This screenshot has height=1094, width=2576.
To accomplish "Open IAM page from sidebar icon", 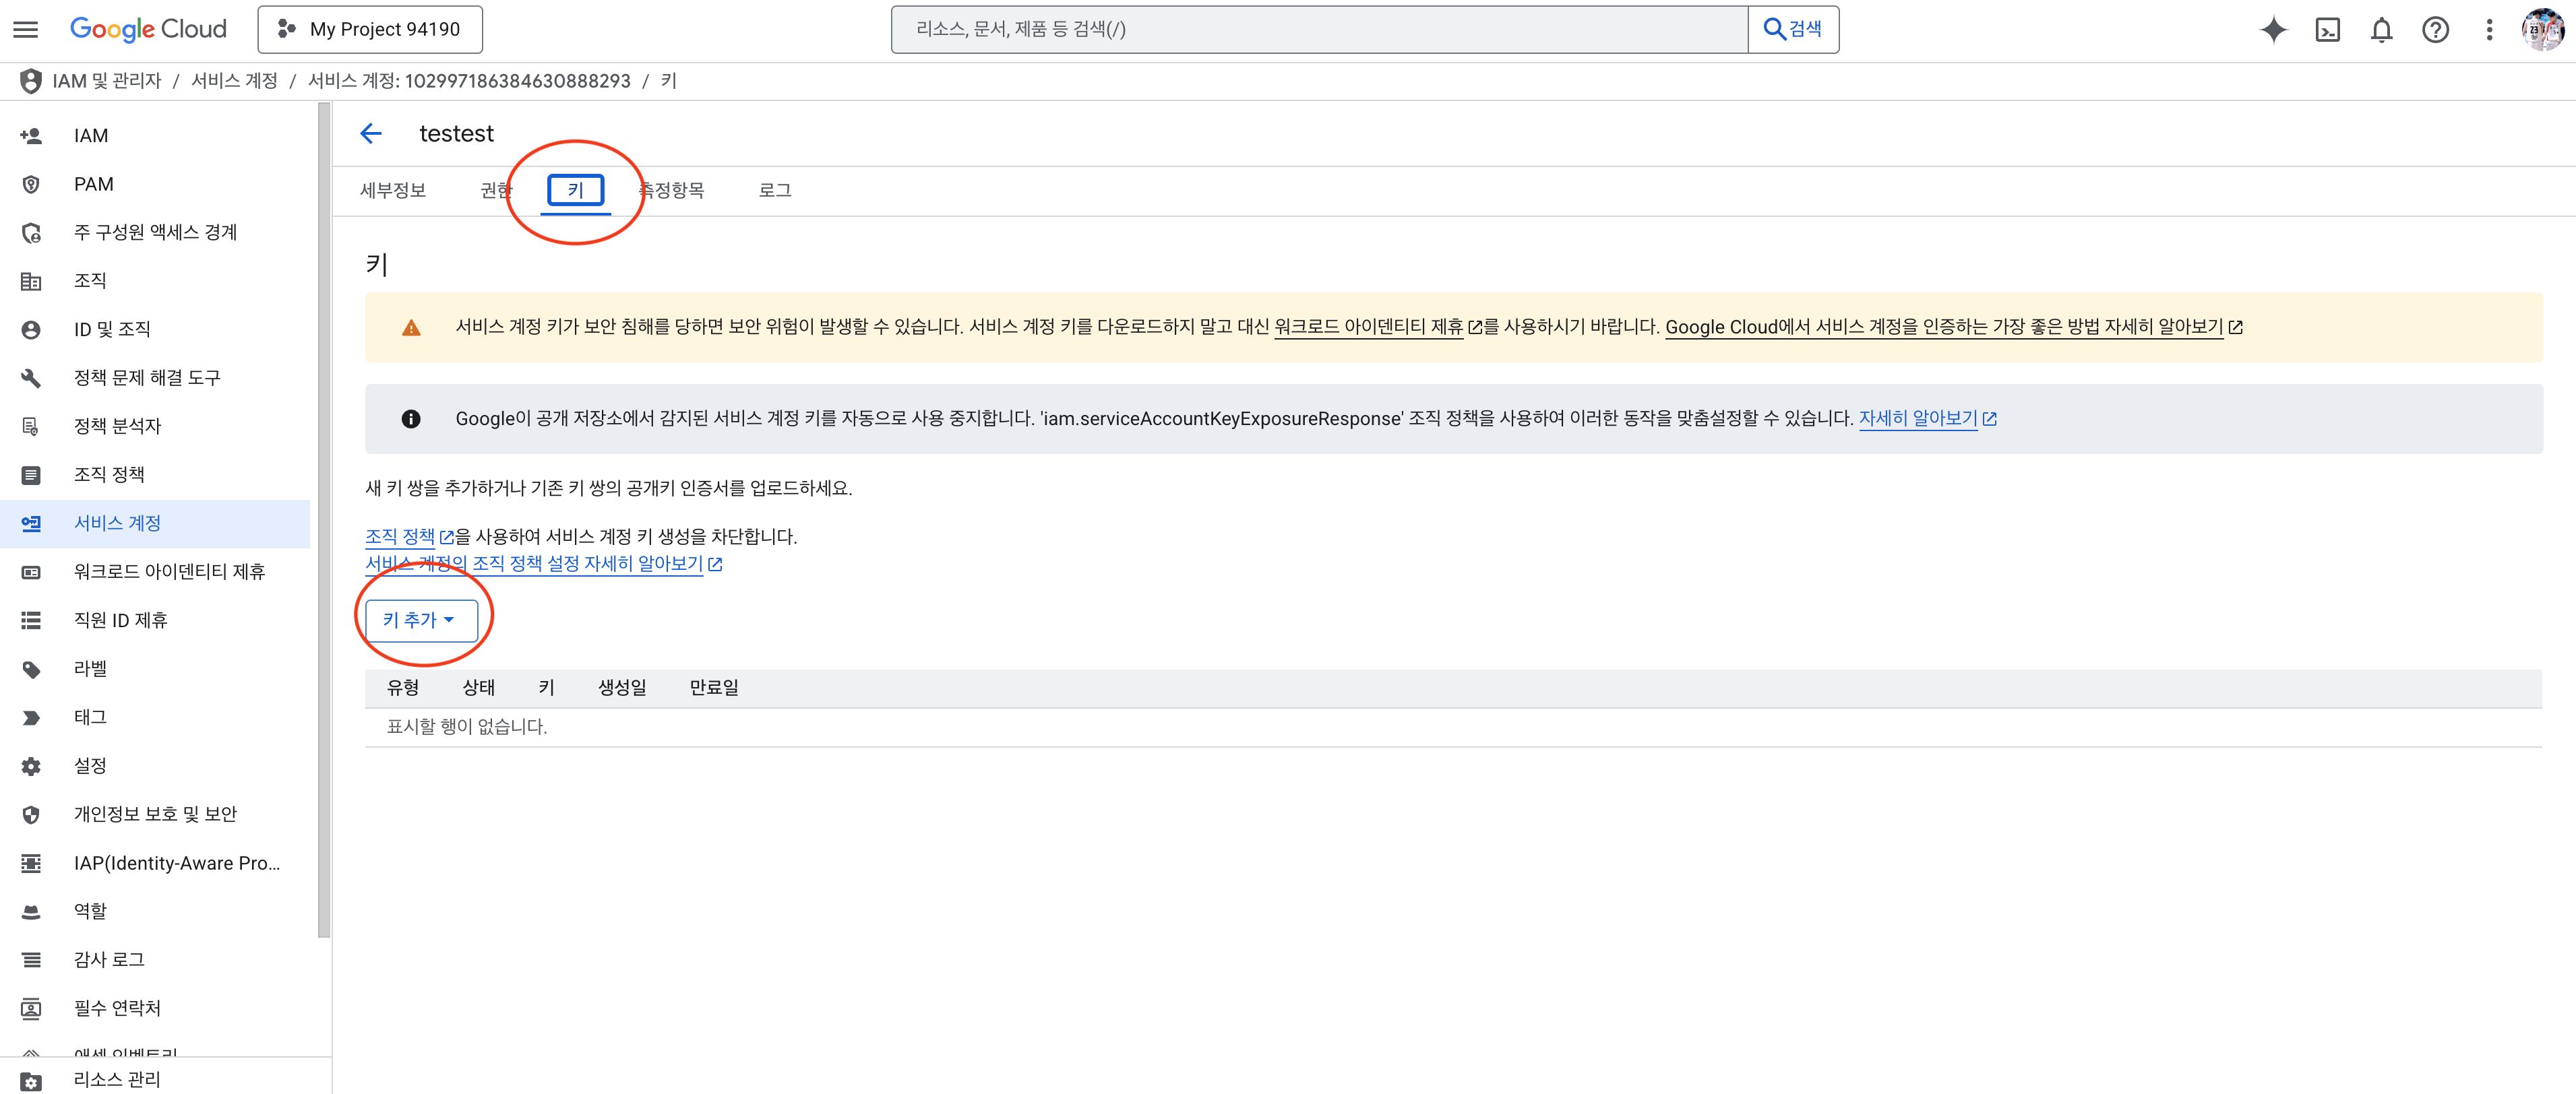I will click(x=31, y=136).
